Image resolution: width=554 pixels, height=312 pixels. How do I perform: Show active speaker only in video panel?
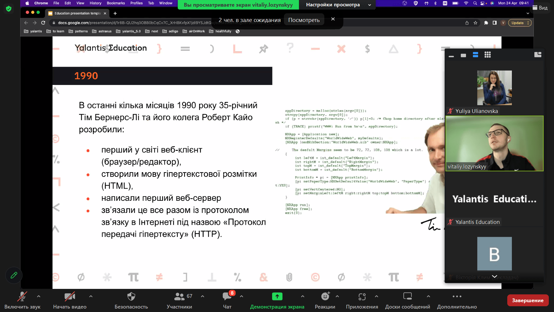pyautogui.click(x=463, y=55)
